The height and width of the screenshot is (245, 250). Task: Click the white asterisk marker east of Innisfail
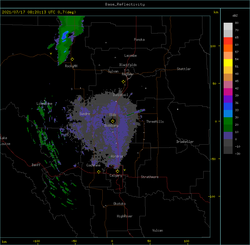146,88
